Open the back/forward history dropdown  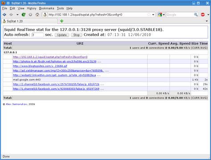point(17,15)
